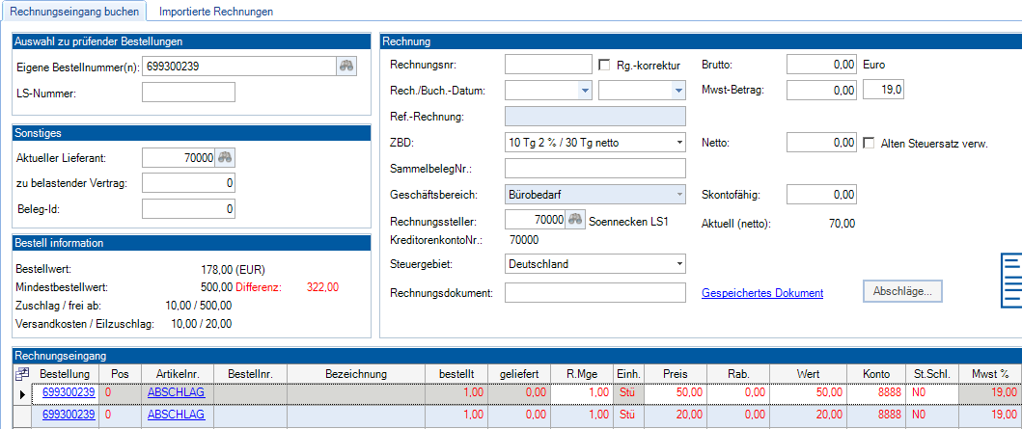Click binoculars icon next to Aktueller Lieferant
This screenshot has height=429, width=1022.
point(225,158)
